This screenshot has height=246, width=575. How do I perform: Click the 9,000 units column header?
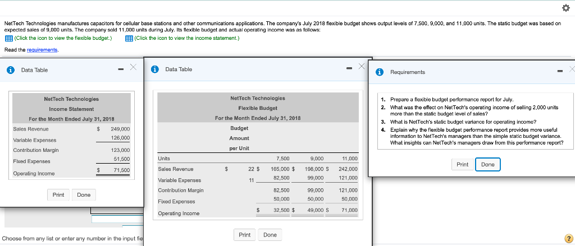point(317,159)
